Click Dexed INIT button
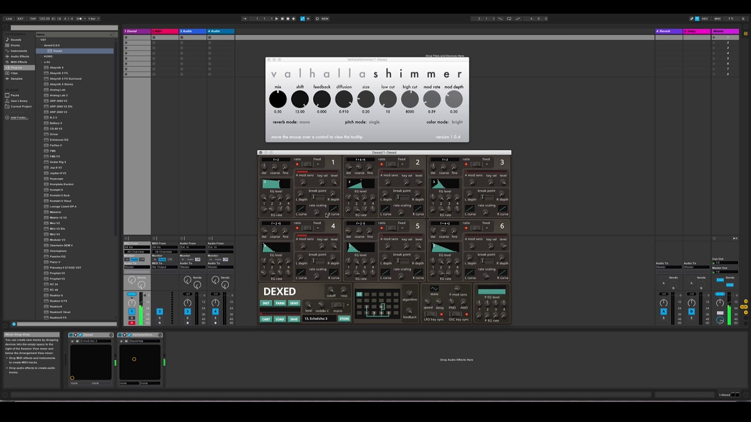 coord(266,304)
